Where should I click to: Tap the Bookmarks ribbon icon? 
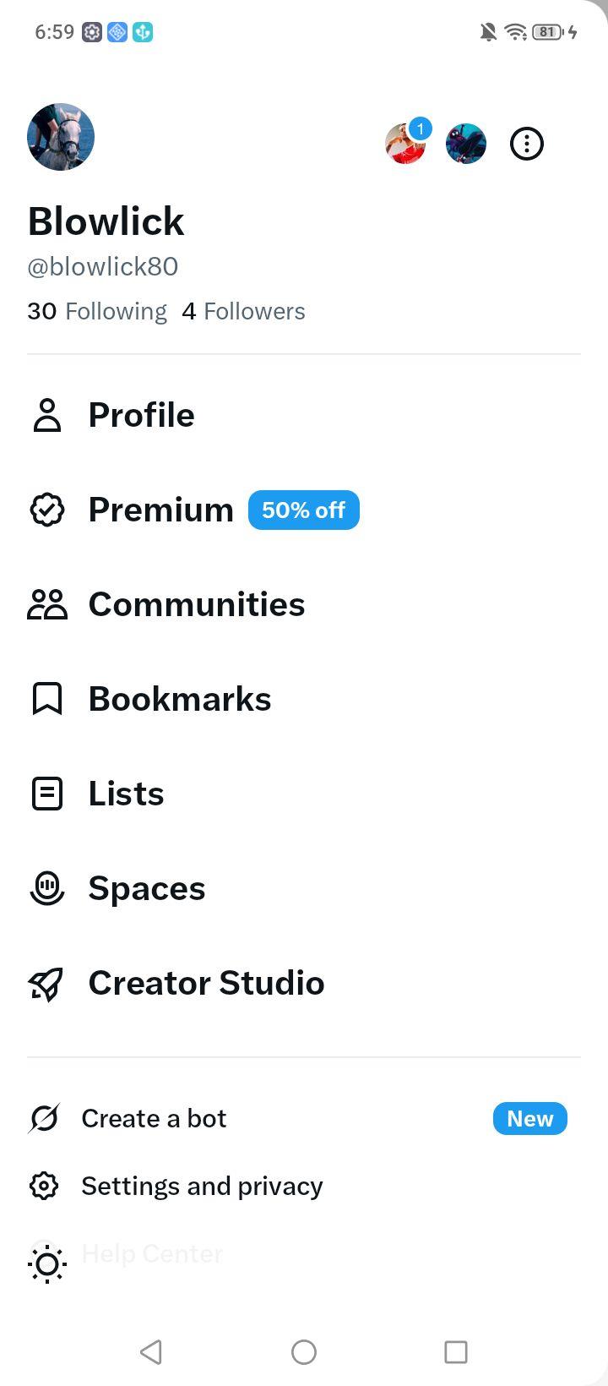[47, 699]
